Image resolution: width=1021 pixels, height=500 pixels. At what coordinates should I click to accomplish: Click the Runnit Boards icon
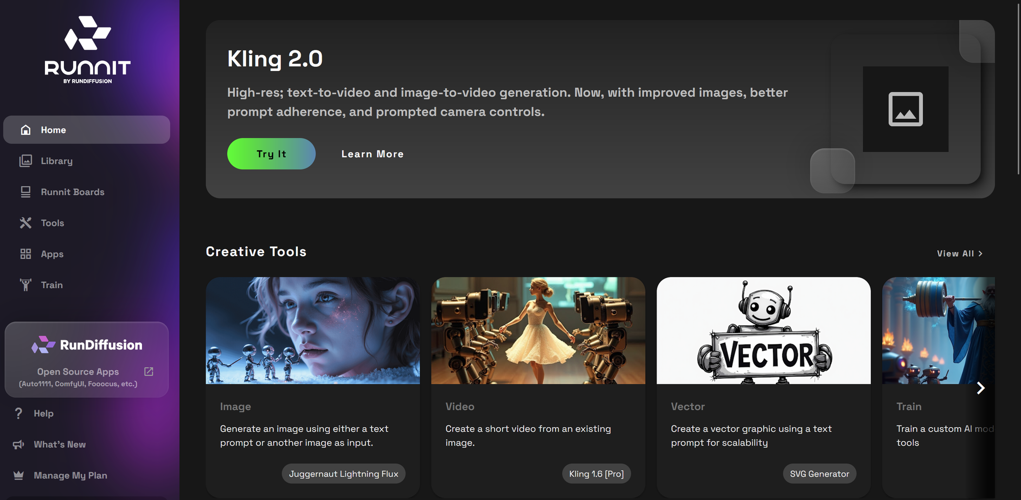tap(26, 192)
